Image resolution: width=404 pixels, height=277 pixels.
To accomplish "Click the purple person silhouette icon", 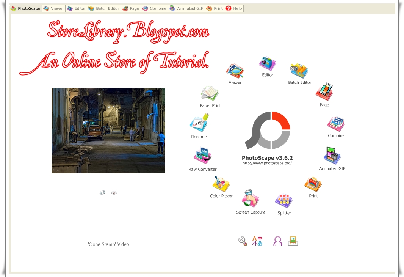I will [278, 241].
